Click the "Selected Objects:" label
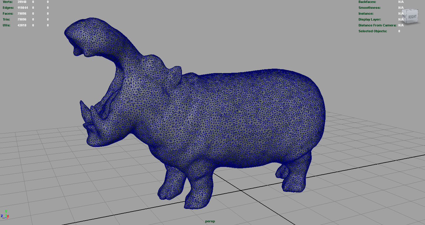This screenshot has height=225, width=425. click(373, 31)
